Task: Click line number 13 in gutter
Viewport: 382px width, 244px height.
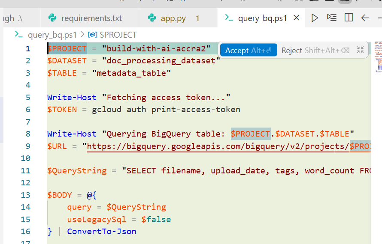Action: [26, 195]
